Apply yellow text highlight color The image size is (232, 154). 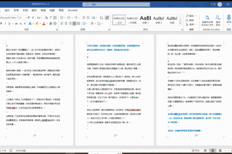(37, 23)
